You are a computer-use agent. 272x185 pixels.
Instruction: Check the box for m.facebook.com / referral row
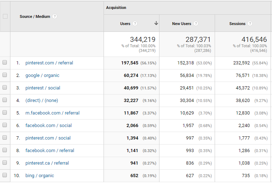click(x=5, y=112)
